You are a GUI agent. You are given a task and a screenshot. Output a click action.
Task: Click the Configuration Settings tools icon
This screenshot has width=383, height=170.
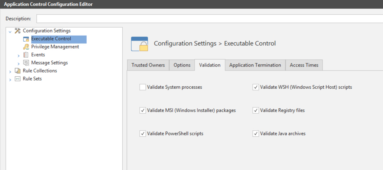18,30
